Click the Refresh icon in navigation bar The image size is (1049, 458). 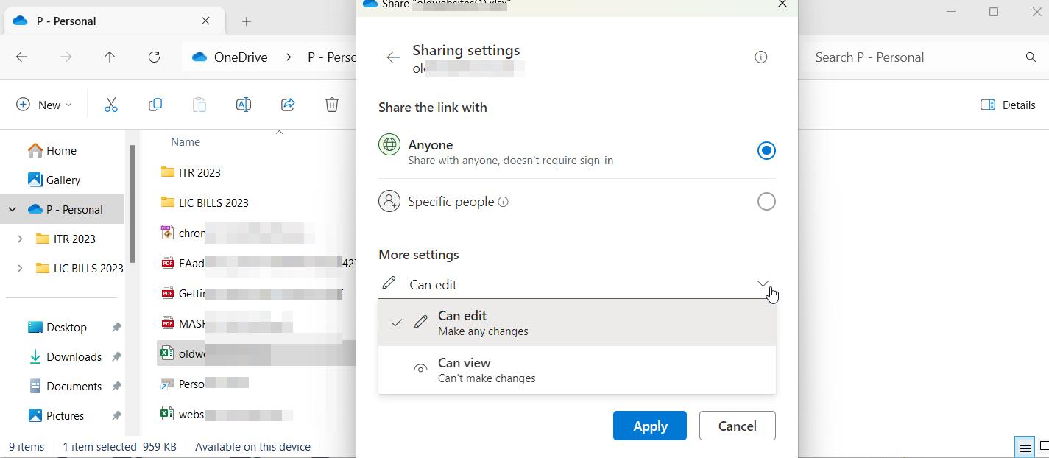click(154, 57)
